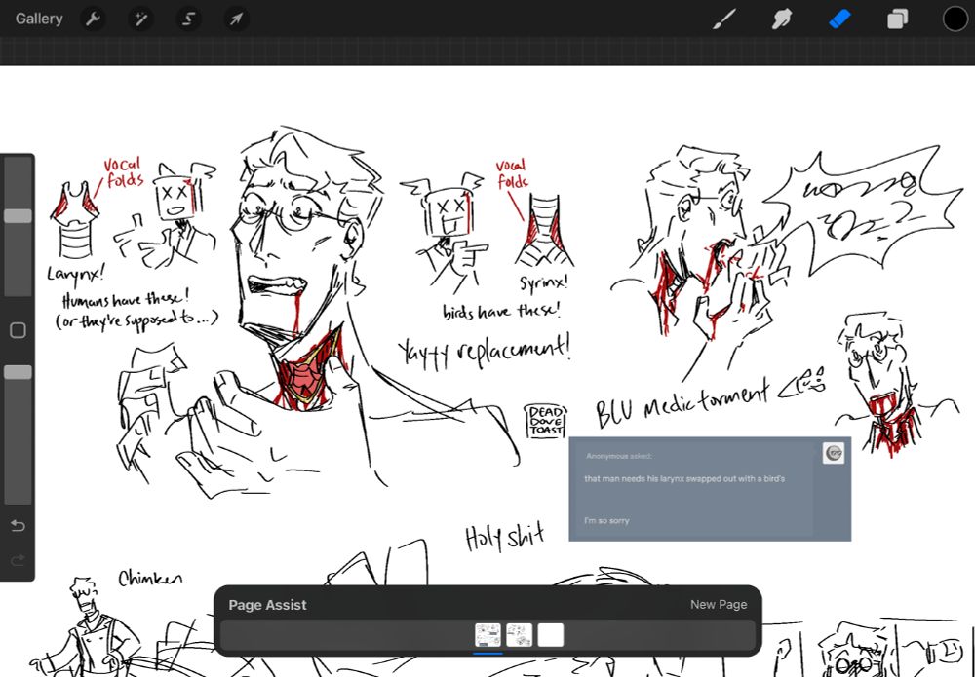Open the Selection tool
This screenshot has height=677, width=975.
coord(188,19)
